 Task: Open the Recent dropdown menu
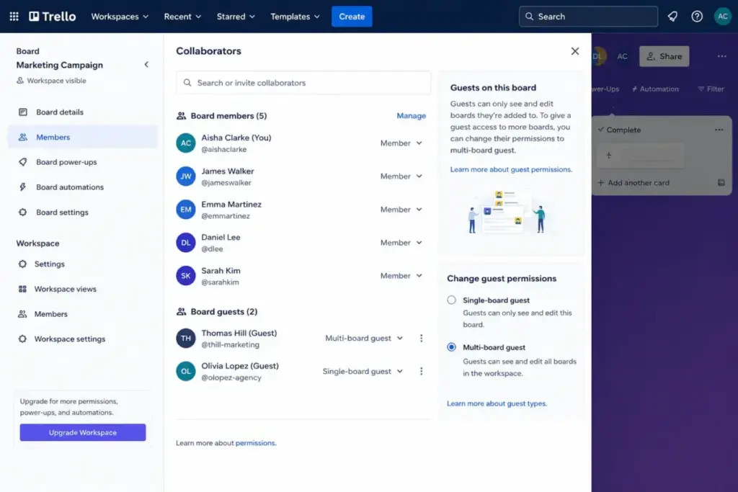(182, 17)
